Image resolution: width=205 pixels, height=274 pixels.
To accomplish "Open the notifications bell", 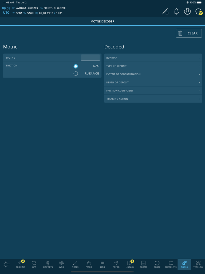I will [x=176, y=12].
